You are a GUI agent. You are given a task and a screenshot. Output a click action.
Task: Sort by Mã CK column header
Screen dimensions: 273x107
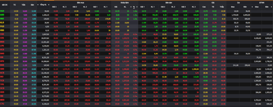pyautogui.click(x=5, y=5)
